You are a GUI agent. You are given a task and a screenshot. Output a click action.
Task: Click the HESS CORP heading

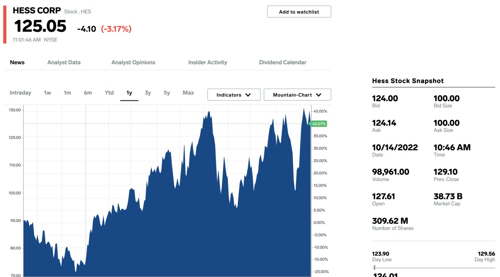37,10
